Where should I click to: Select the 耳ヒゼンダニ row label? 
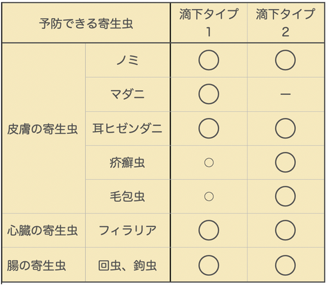(128, 128)
